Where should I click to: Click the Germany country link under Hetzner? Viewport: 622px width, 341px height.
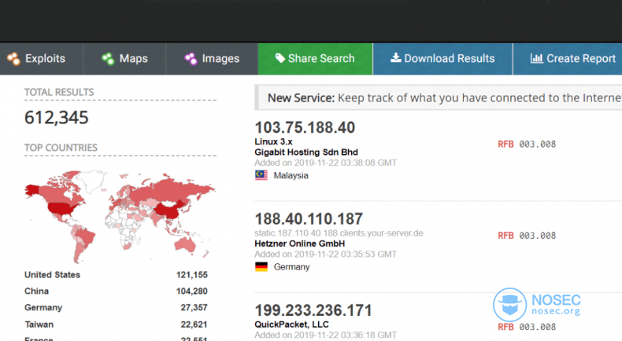coord(291,267)
